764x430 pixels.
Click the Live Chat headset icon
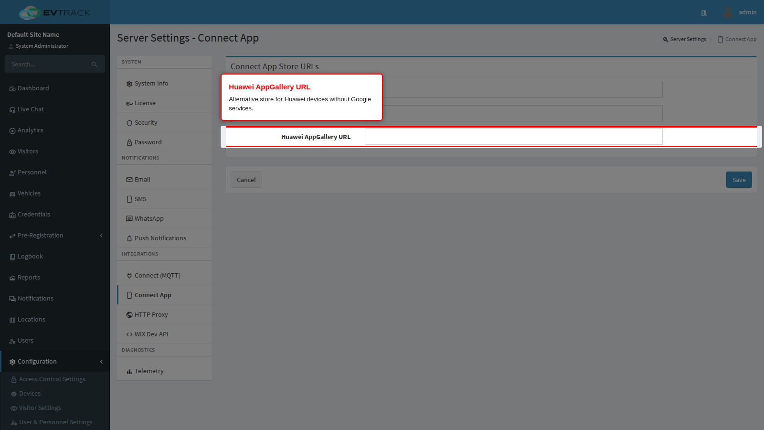pyautogui.click(x=12, y=110)
